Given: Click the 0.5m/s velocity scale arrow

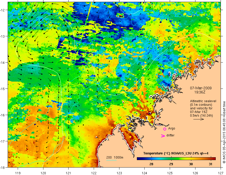Looking at the screenshot, I should 199,119.
